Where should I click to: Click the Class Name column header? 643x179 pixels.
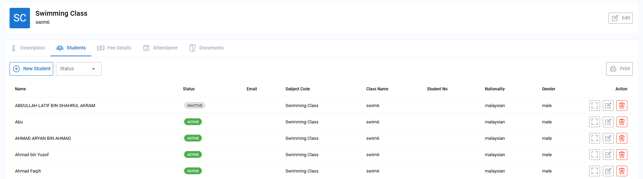click(x=377, y=89)
